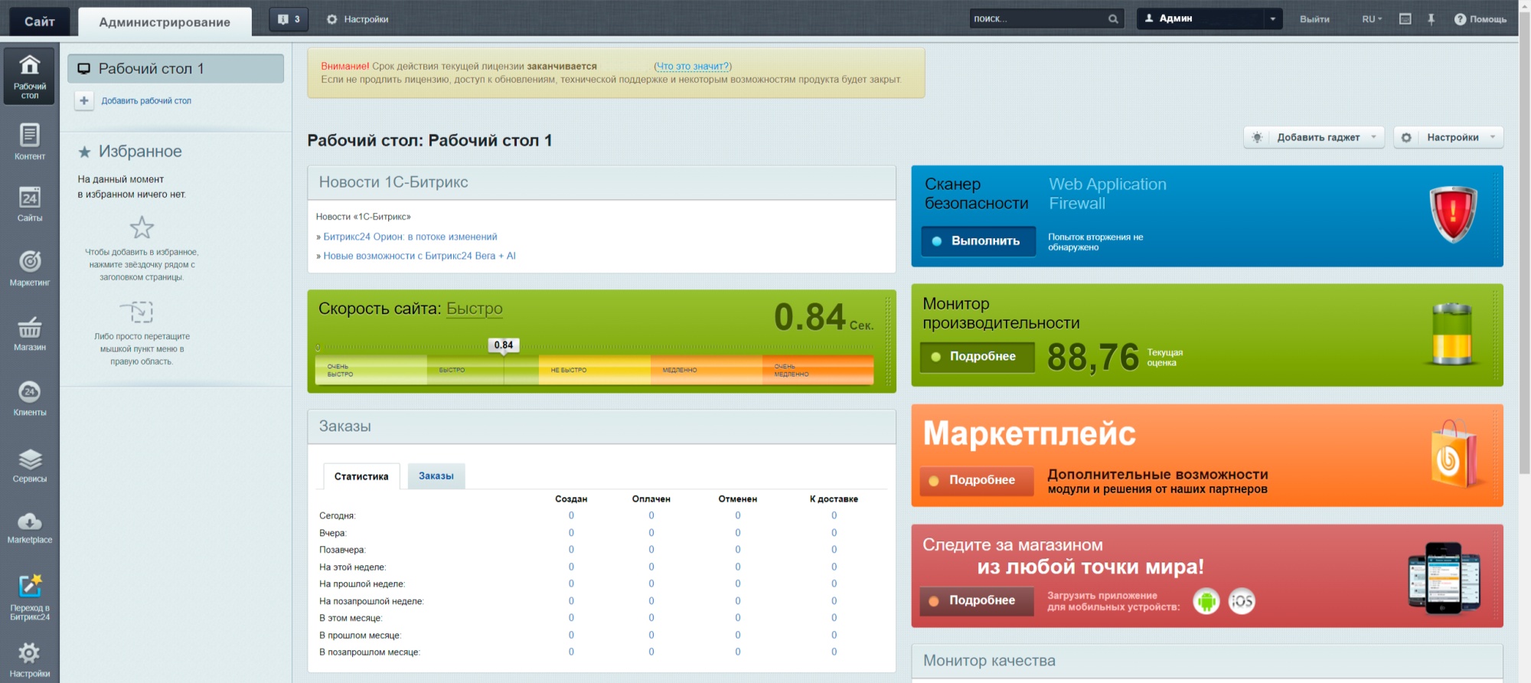1531x683 pixels.
Task: Click Выполнить button in security scanner
Action: pyautogui.click(x=978, y=241)
